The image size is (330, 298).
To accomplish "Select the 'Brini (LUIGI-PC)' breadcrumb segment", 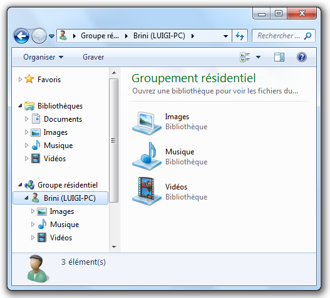I will click(x=159, y=36).
